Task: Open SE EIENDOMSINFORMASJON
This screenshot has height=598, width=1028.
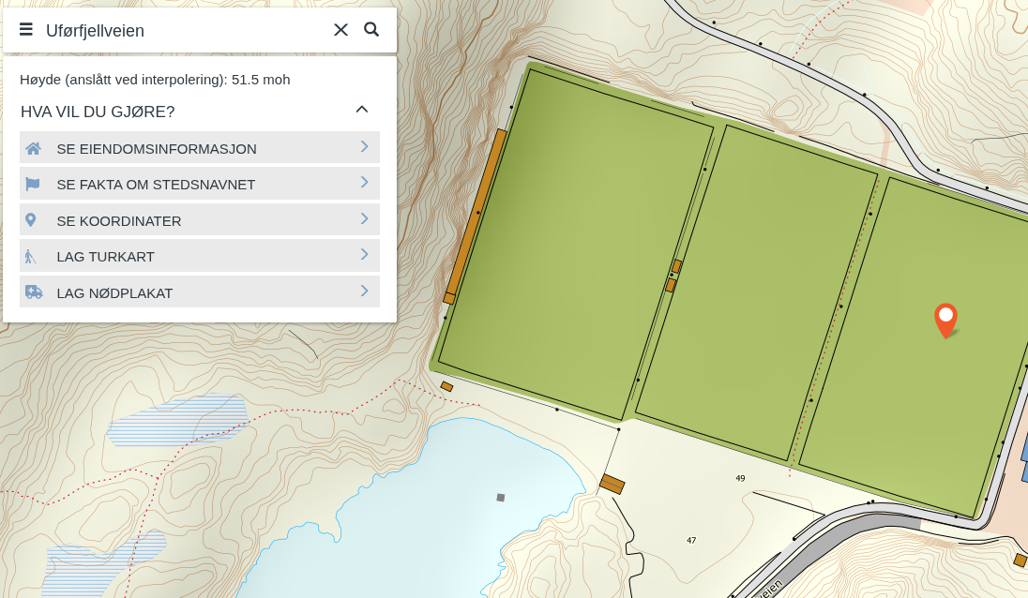Action: [x=199, y=147]
